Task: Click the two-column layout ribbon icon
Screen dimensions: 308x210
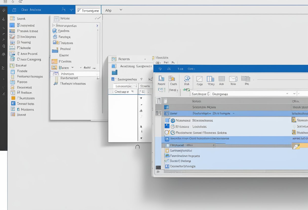Action: coord(210,79)
